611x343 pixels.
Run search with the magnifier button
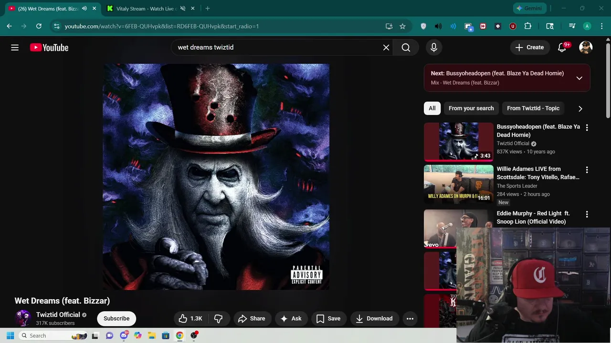406,48
